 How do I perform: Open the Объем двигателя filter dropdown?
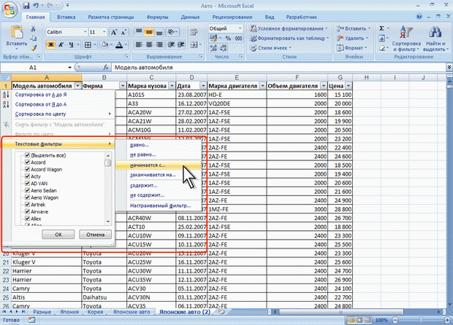tap(324, 86)
